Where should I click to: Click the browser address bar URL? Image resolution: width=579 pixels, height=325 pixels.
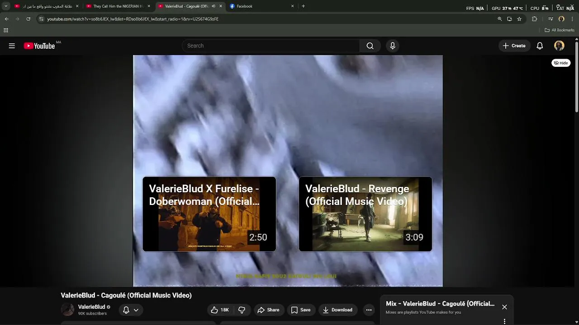pos(133,19)
